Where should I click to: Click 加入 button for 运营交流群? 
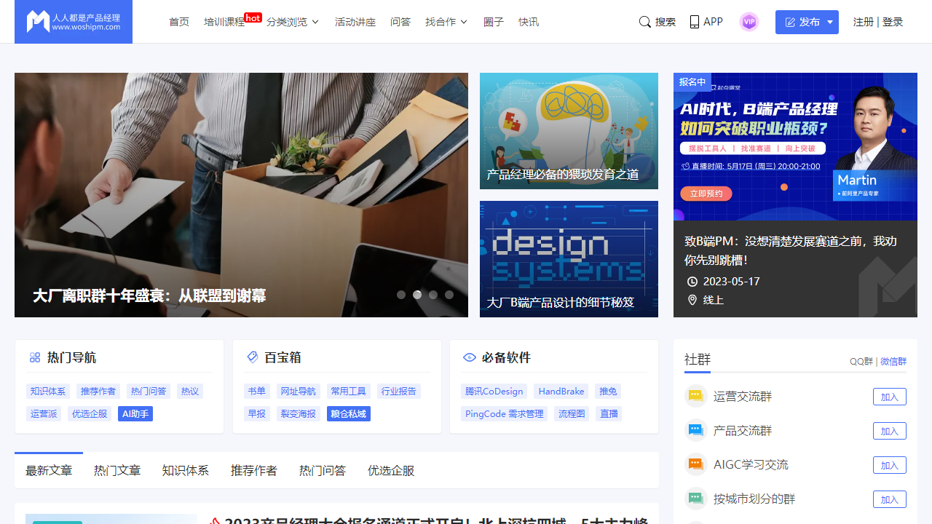889,397
